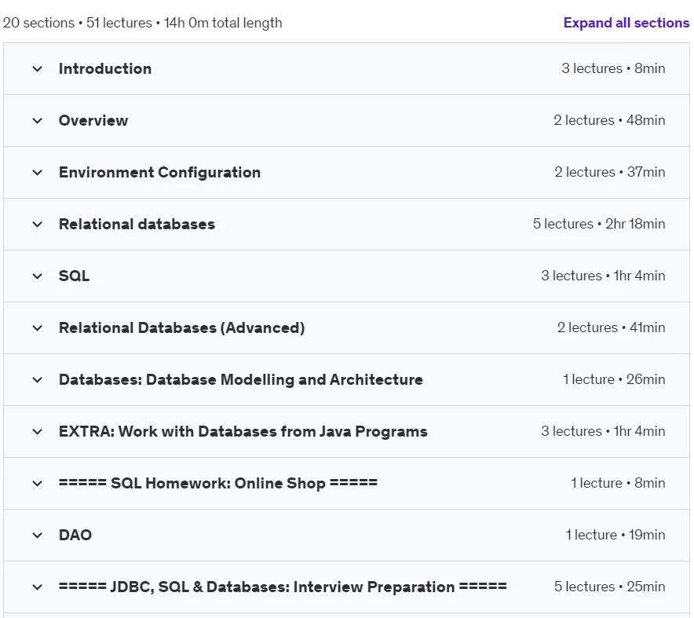Viewport: 694px width, 618px height.
Task: Expand the Introduction section chevron
Action: click(x=38, y=69)
